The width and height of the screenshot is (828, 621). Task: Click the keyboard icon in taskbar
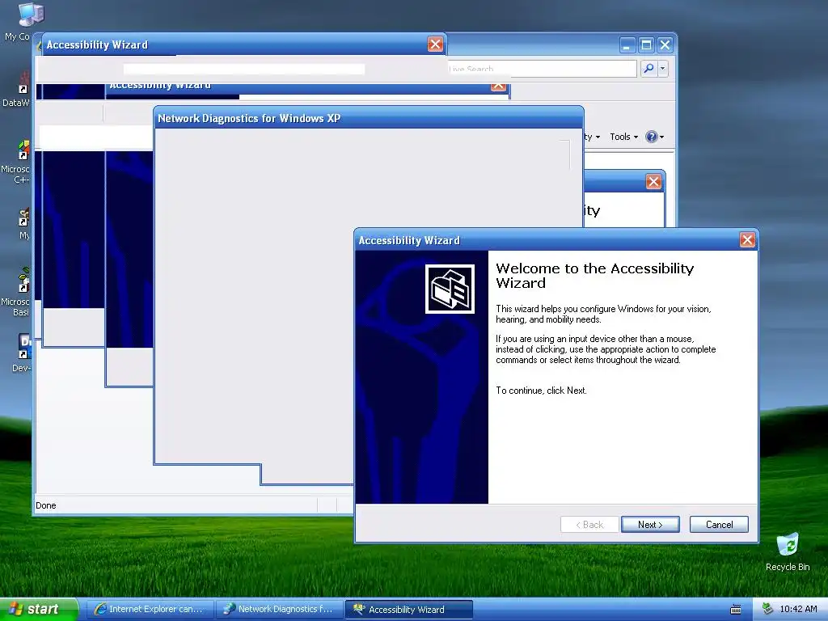click(736, 610)
